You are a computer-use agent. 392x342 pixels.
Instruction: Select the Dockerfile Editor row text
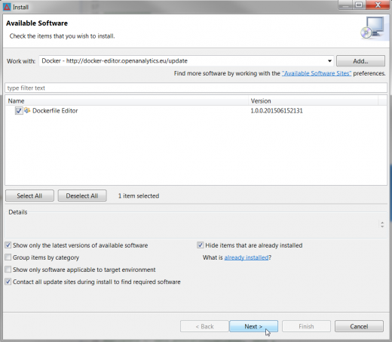tap(55, 111)
